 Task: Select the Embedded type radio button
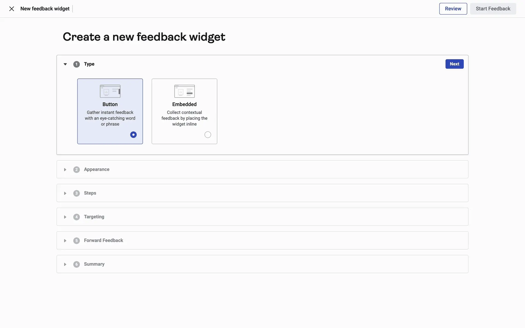click(x=208, y=135)
